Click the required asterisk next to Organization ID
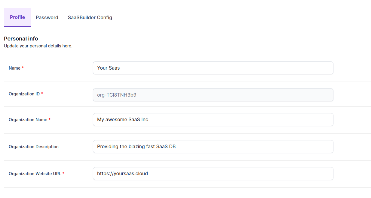 (x=42, y=94)
